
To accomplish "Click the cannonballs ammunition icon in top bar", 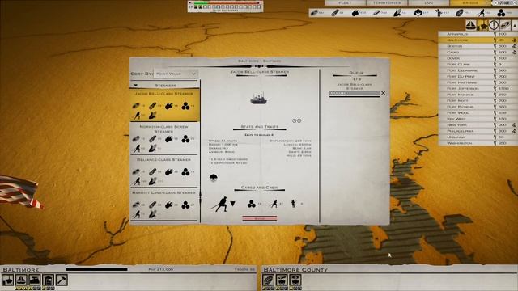I will (x=501, y=13).
